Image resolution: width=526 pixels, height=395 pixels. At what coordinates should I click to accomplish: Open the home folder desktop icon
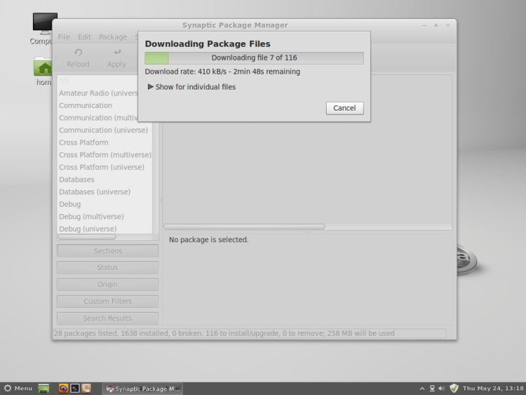pyautogui.click(x=43, y=71)
